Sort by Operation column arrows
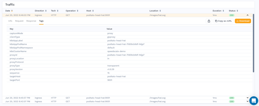This screenshot has width=259, height=106. tap(77, 11)
